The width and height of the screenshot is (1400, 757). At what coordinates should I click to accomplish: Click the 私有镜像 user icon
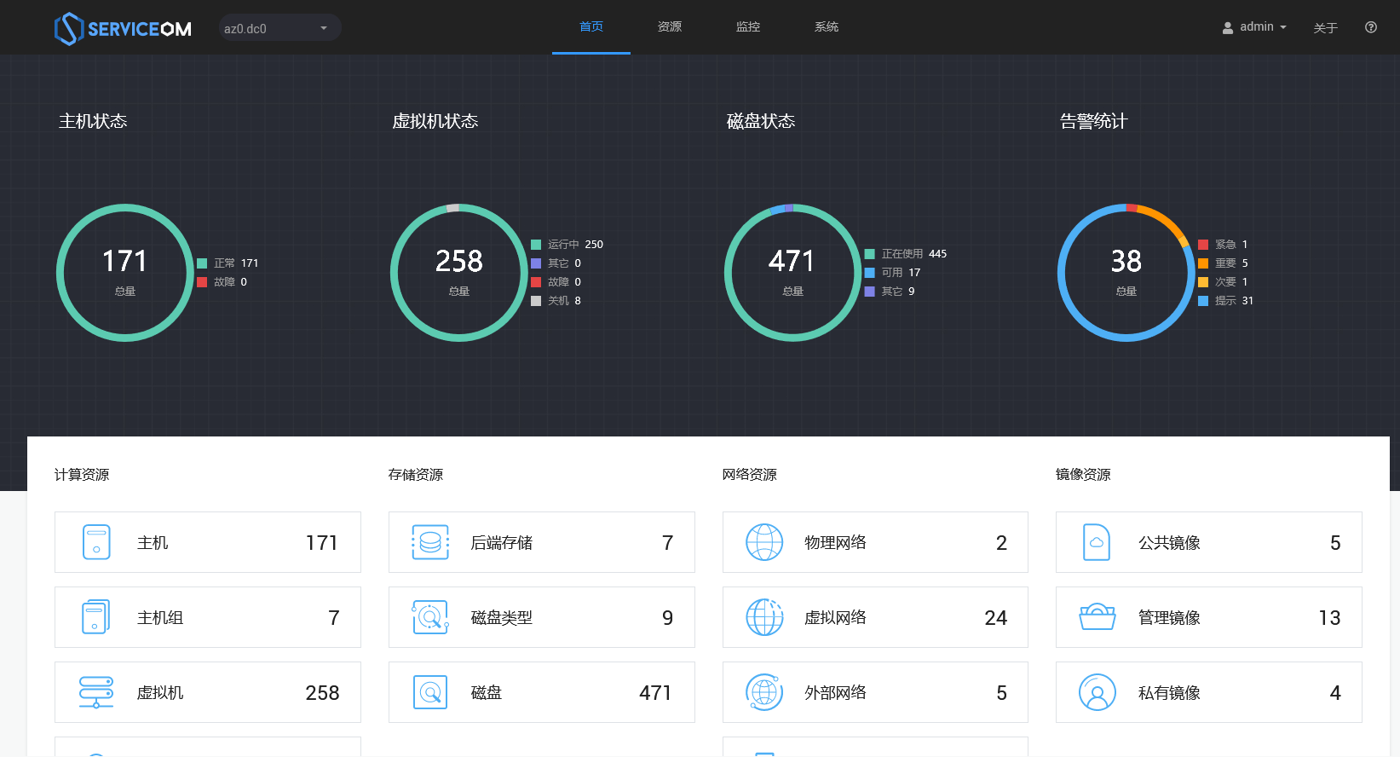coord(1098,692)
